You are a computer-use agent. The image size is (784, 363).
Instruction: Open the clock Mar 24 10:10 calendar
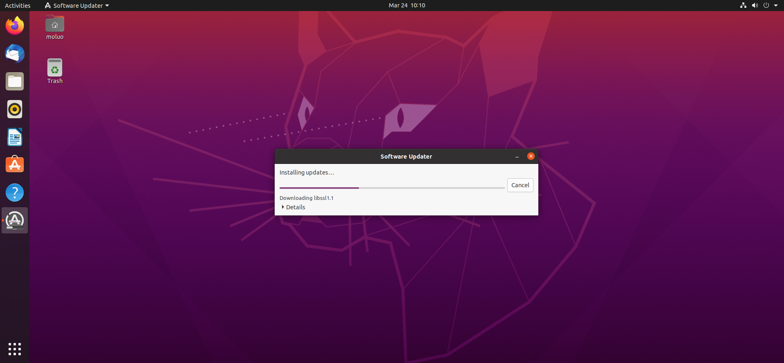407,5
